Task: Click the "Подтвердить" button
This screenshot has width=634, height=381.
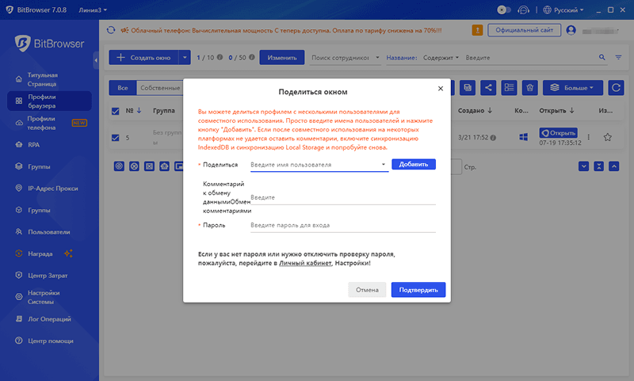Action: [x=418, y=290]
